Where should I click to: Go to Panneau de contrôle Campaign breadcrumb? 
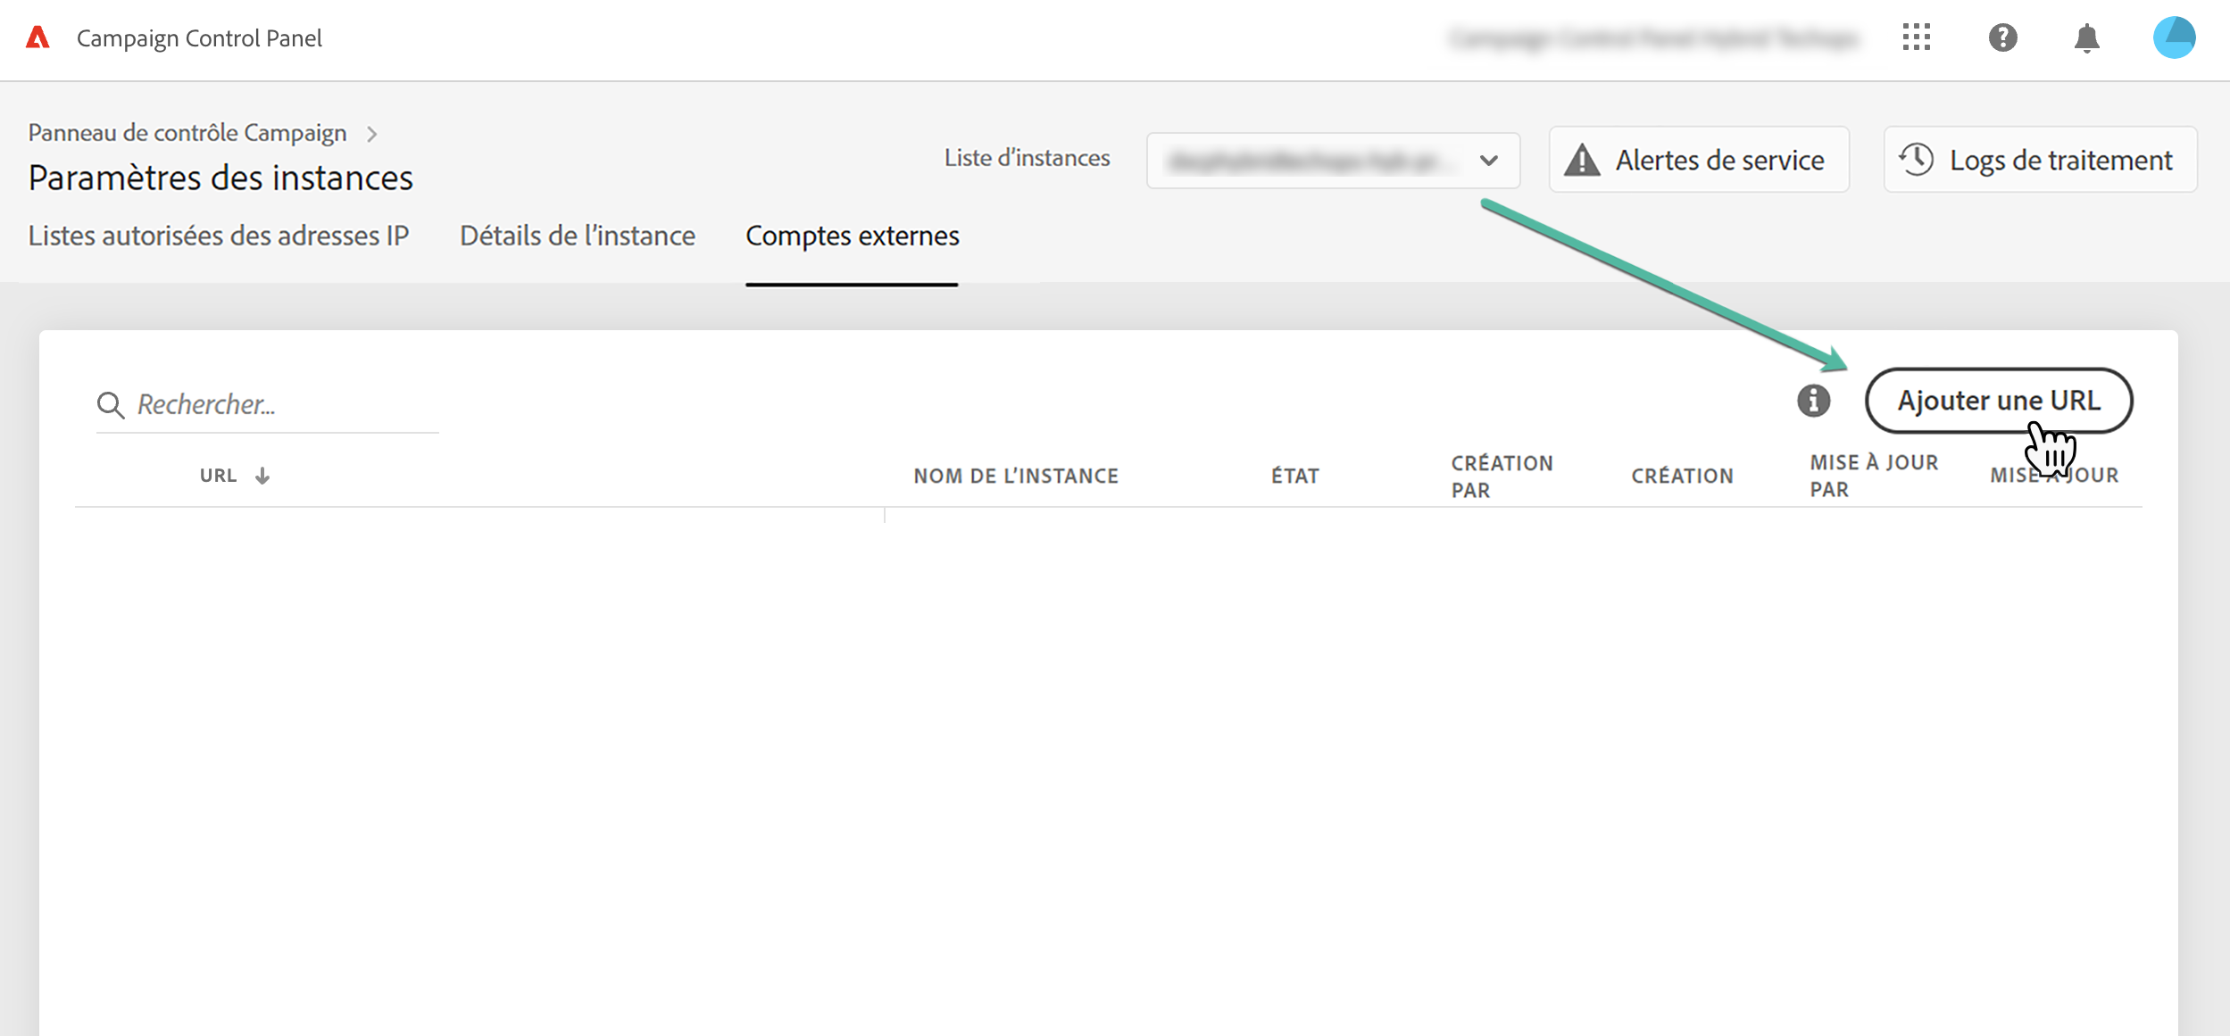[187, 133]
